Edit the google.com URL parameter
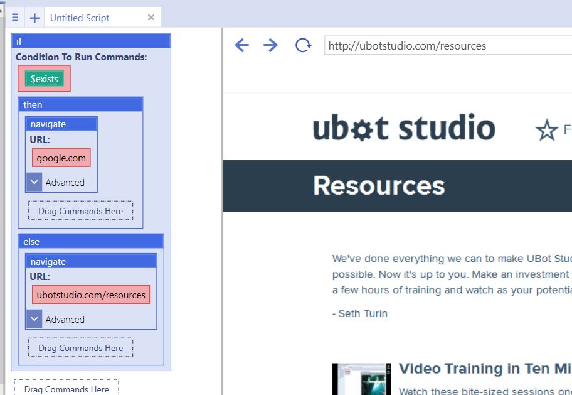572x395 pixels. [61, 158]
